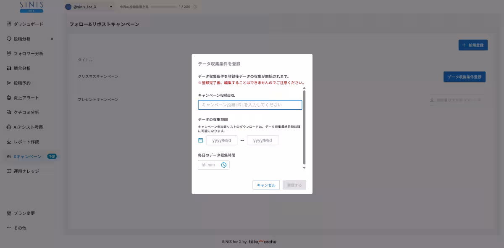Click the フォロワー分析 followers analysis icon
The width and height of the screenshot is (504, 248).
(9, 53)
